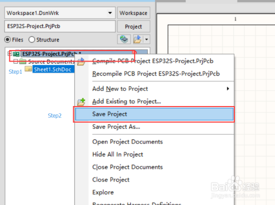The image size is (275, 205).
Task: Choose Explore menu entry
Action: (x=155, y=192)
